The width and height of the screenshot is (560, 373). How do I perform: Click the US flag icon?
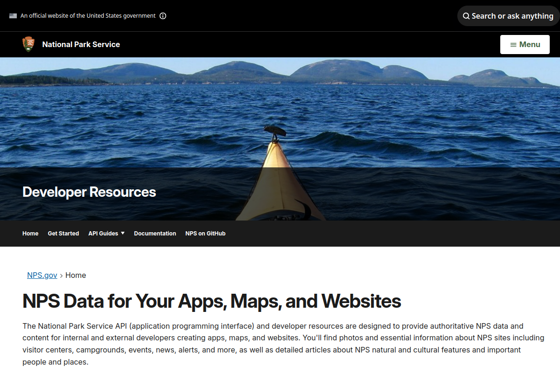(13, 16)
